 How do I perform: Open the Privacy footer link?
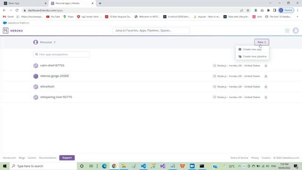coord(255,158)
